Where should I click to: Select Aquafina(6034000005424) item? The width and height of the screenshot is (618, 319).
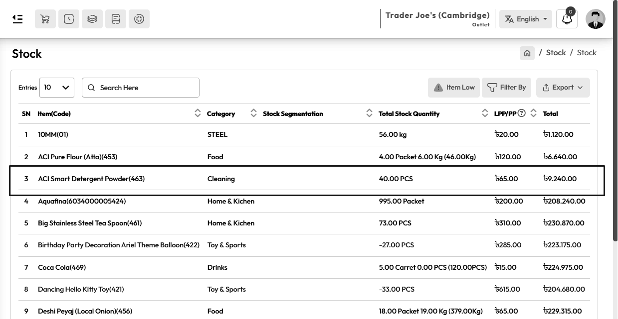click(82, 201)
